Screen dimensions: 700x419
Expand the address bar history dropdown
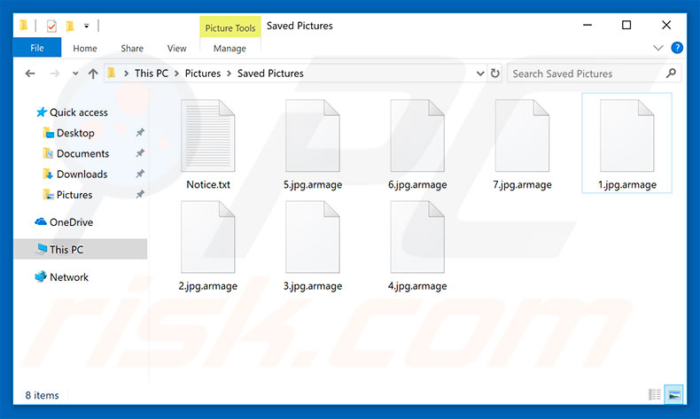(x=480, y=74)
